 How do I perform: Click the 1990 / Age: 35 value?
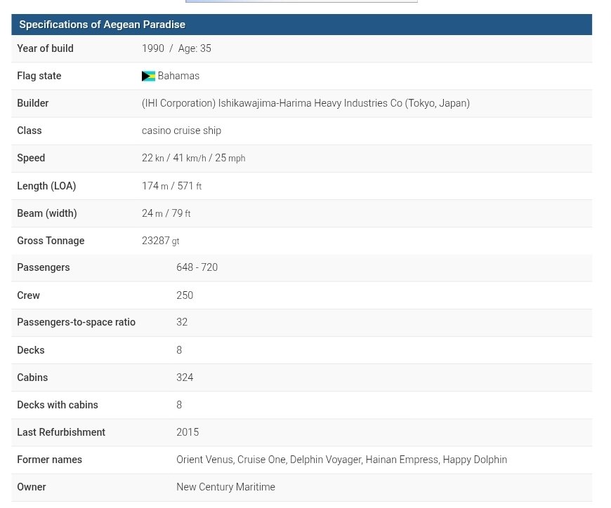click(176, 48)
